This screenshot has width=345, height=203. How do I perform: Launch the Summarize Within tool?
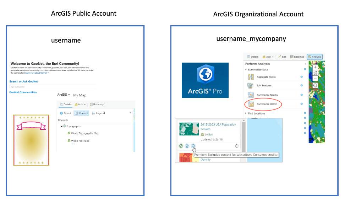[267, 104]
